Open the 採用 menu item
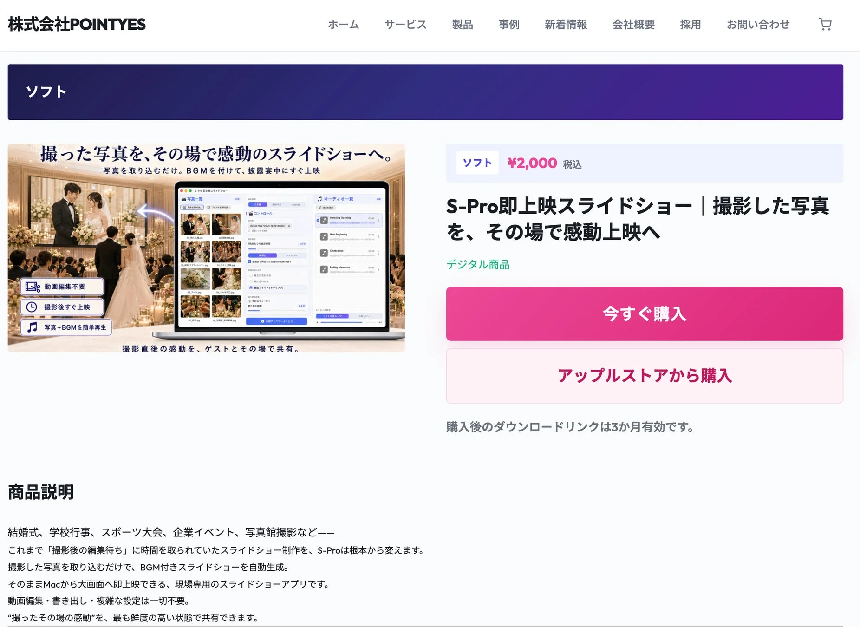This screenshot has width=860, height=627. coord(691,25)
